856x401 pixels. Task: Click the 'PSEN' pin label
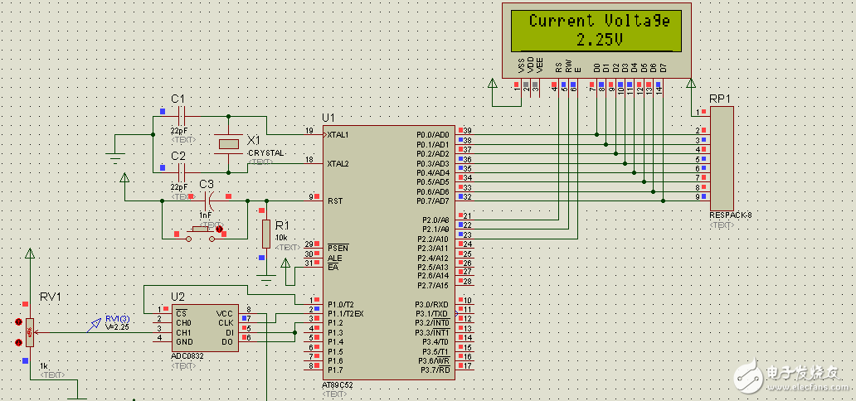coord(336,248)
